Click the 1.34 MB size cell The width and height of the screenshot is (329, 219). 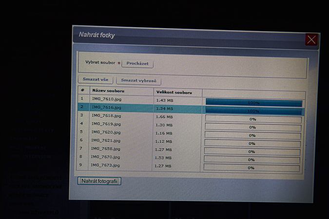(x=165, y=109)
